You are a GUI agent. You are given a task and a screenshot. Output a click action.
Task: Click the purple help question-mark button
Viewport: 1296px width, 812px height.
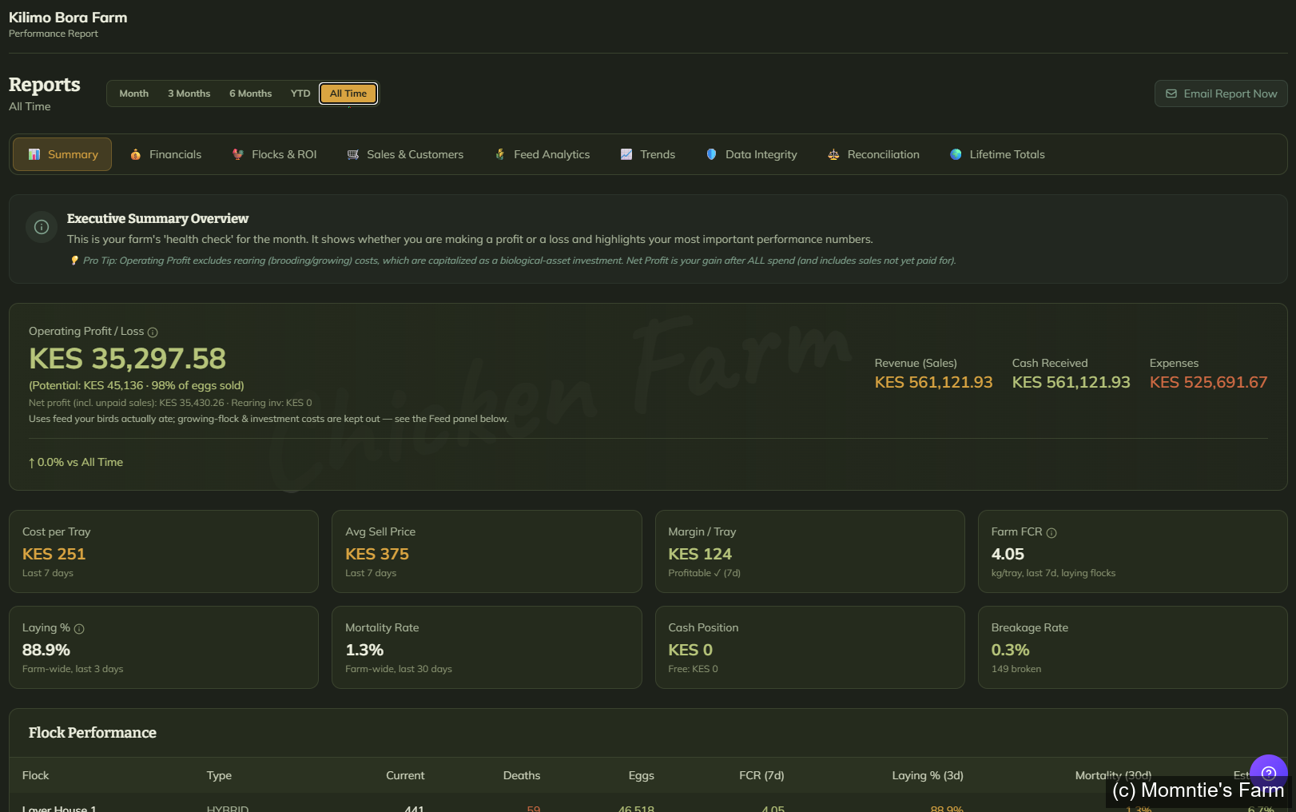1269,774
